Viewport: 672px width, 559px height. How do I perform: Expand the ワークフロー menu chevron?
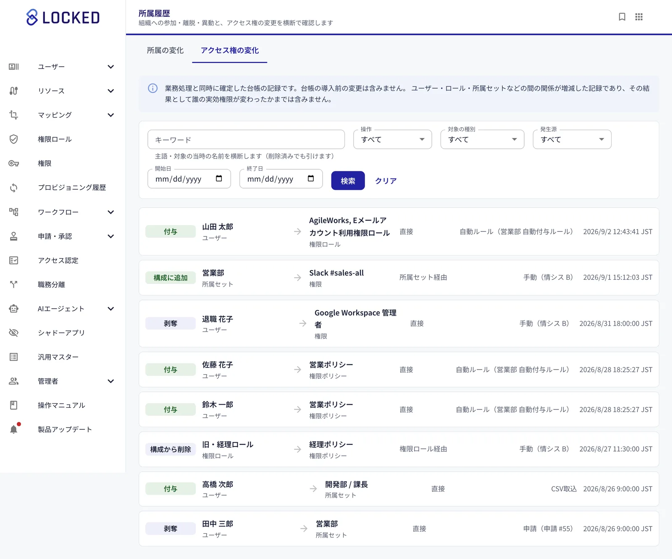point(111,212)
